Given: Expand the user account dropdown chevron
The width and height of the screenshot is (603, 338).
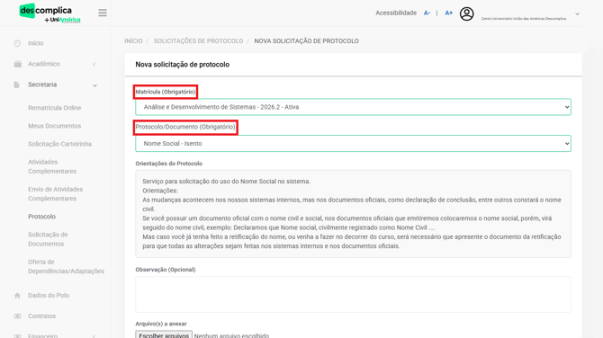Looking at the screenshot, I should (577, 13).
